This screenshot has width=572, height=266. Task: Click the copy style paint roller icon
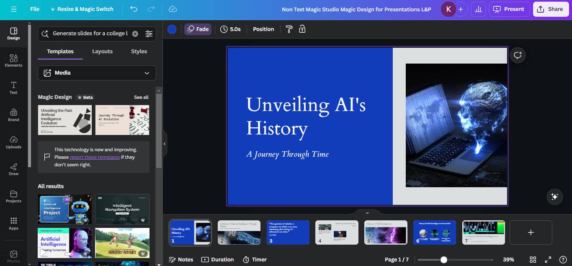pos(289,29)
